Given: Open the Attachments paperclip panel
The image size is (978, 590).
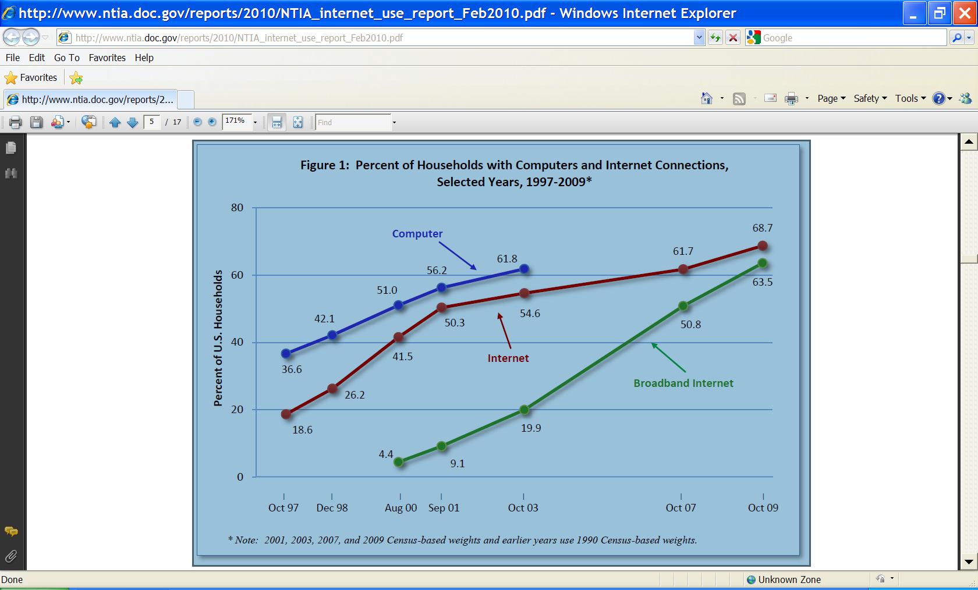Looking at the screenshot, I should pyautogui.click(x=11, y=556).
